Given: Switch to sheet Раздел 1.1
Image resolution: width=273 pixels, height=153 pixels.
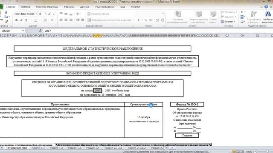Looking at the screenshot, I should (x=38, y=148).
